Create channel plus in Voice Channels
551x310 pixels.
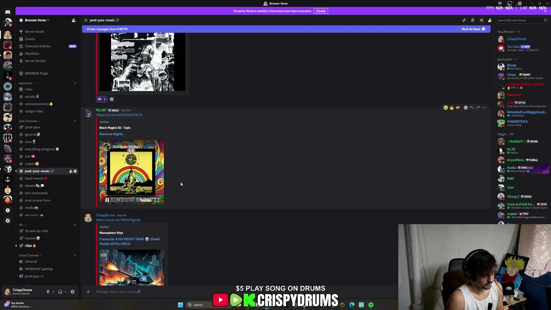pyautogui.click(x=75, y=255)
